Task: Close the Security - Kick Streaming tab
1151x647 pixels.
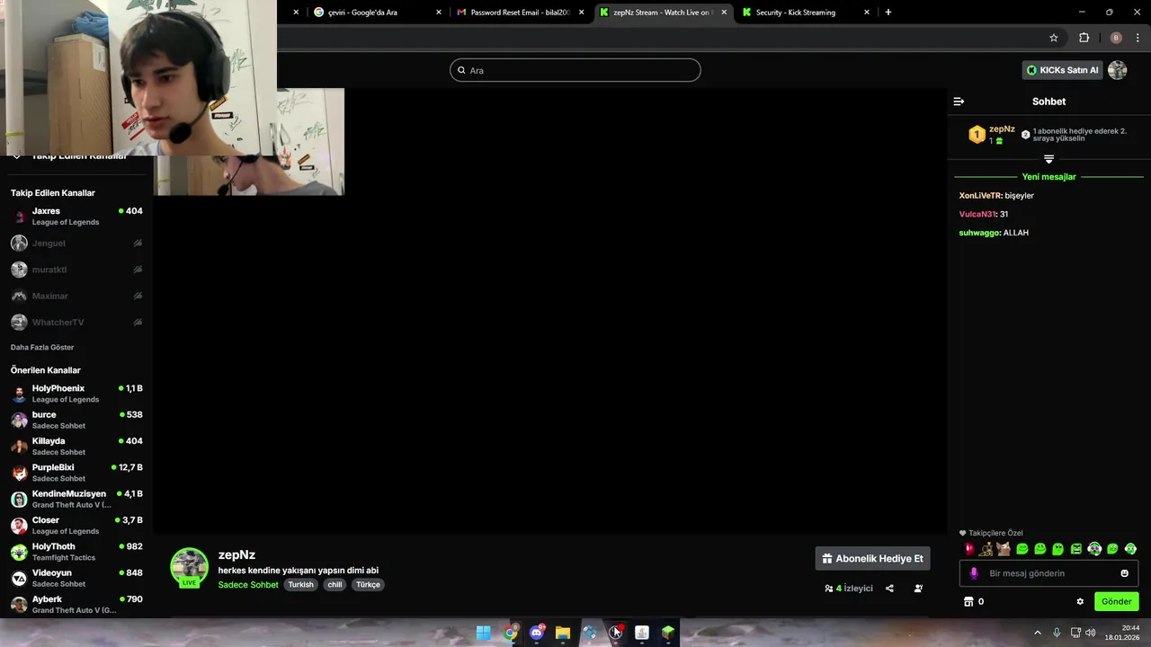Action: [x=867, y=13]
